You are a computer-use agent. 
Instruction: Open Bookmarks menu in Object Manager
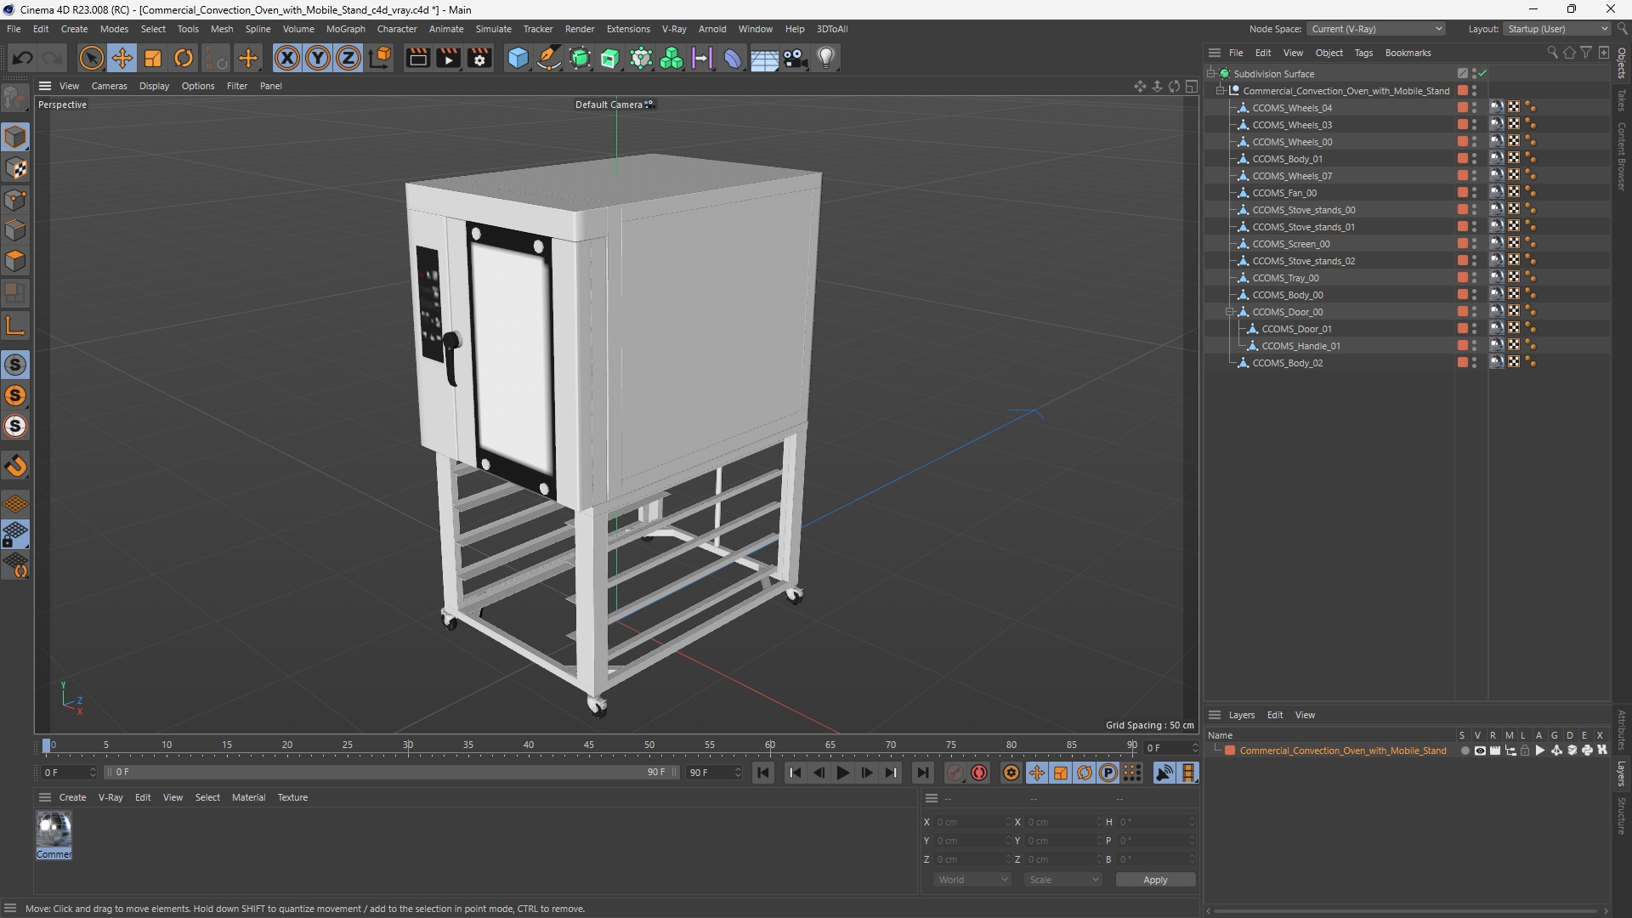click(1408, 53)
